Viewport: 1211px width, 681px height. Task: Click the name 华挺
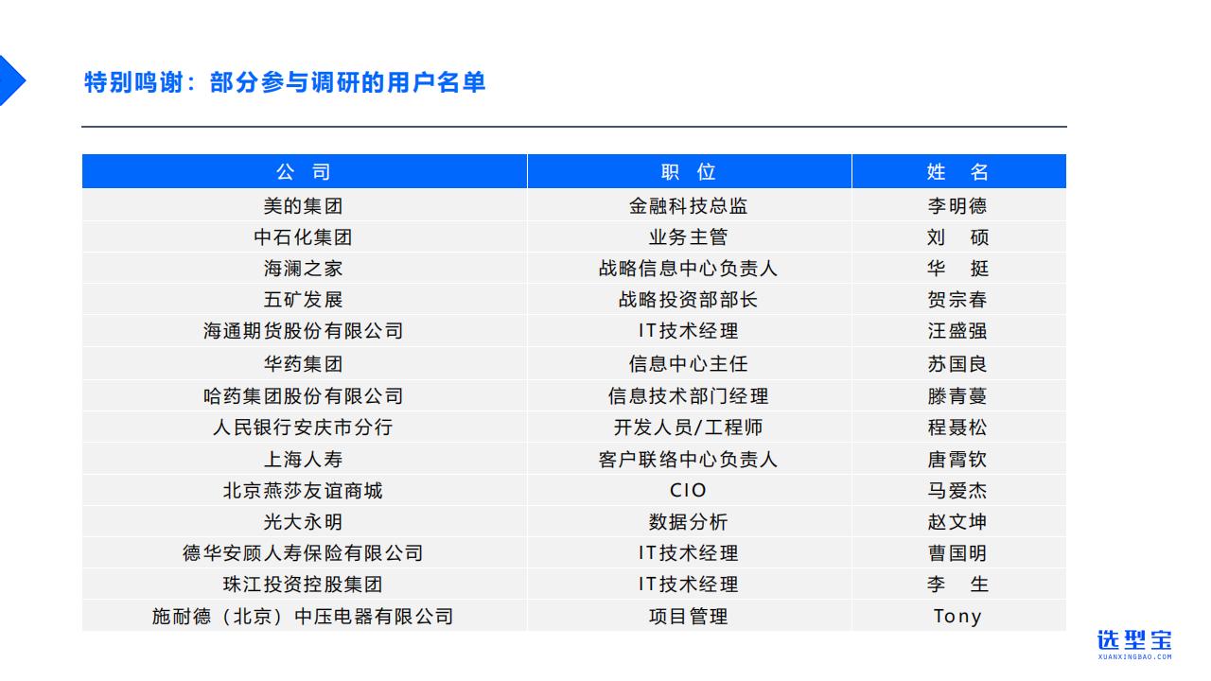click(958, 268)
